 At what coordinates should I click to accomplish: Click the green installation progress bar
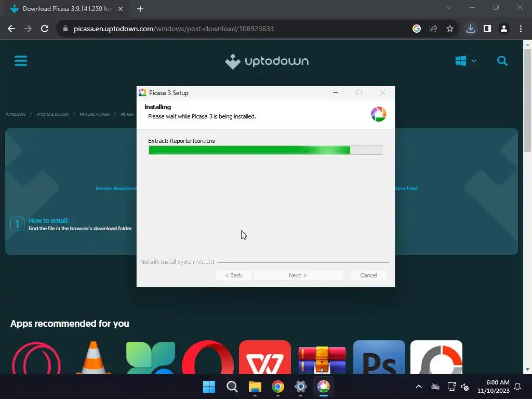[x=265, y=150]
